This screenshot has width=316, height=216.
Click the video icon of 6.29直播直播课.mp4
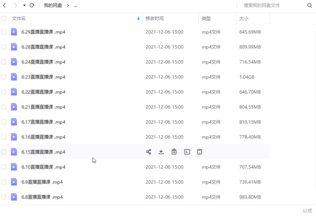pos(14,32)
